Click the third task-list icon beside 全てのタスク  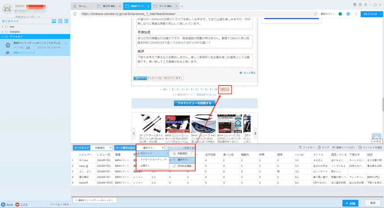coord(66,21)
